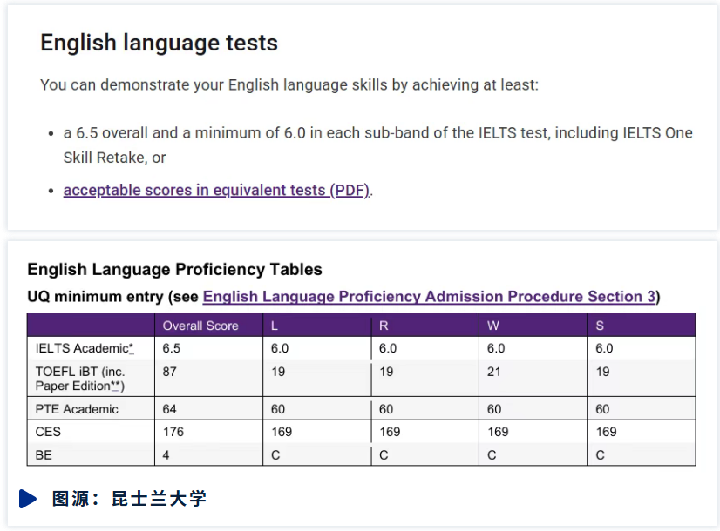Click the W column header
720x531 pixels.
click(493, 326)
